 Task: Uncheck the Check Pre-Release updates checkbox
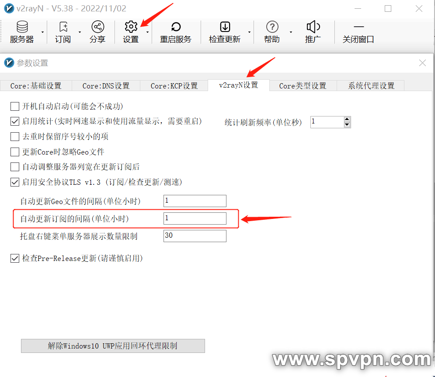point(15,259)
